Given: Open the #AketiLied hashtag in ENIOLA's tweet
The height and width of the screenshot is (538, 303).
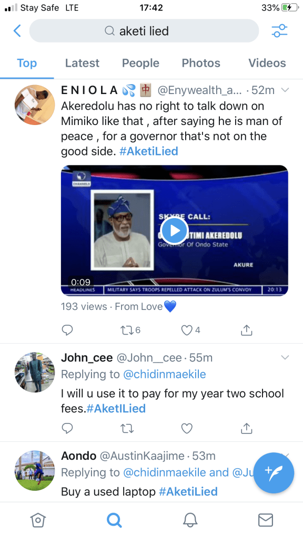Looking at the screenshot, I should tap(149, 151).
